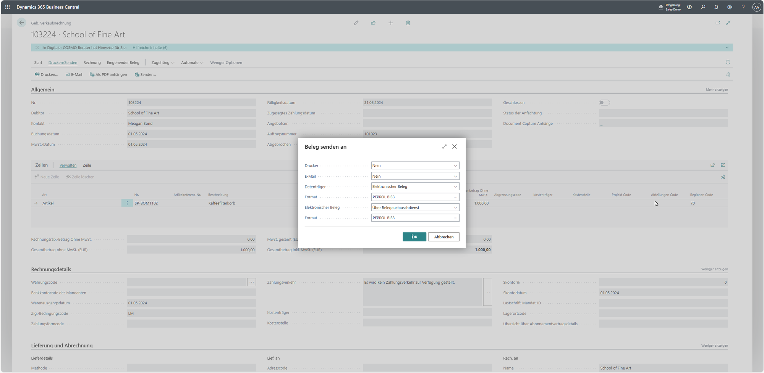
Task: Click the edit pencil icon
Action: pyautogui.click(x=356, y=23)
